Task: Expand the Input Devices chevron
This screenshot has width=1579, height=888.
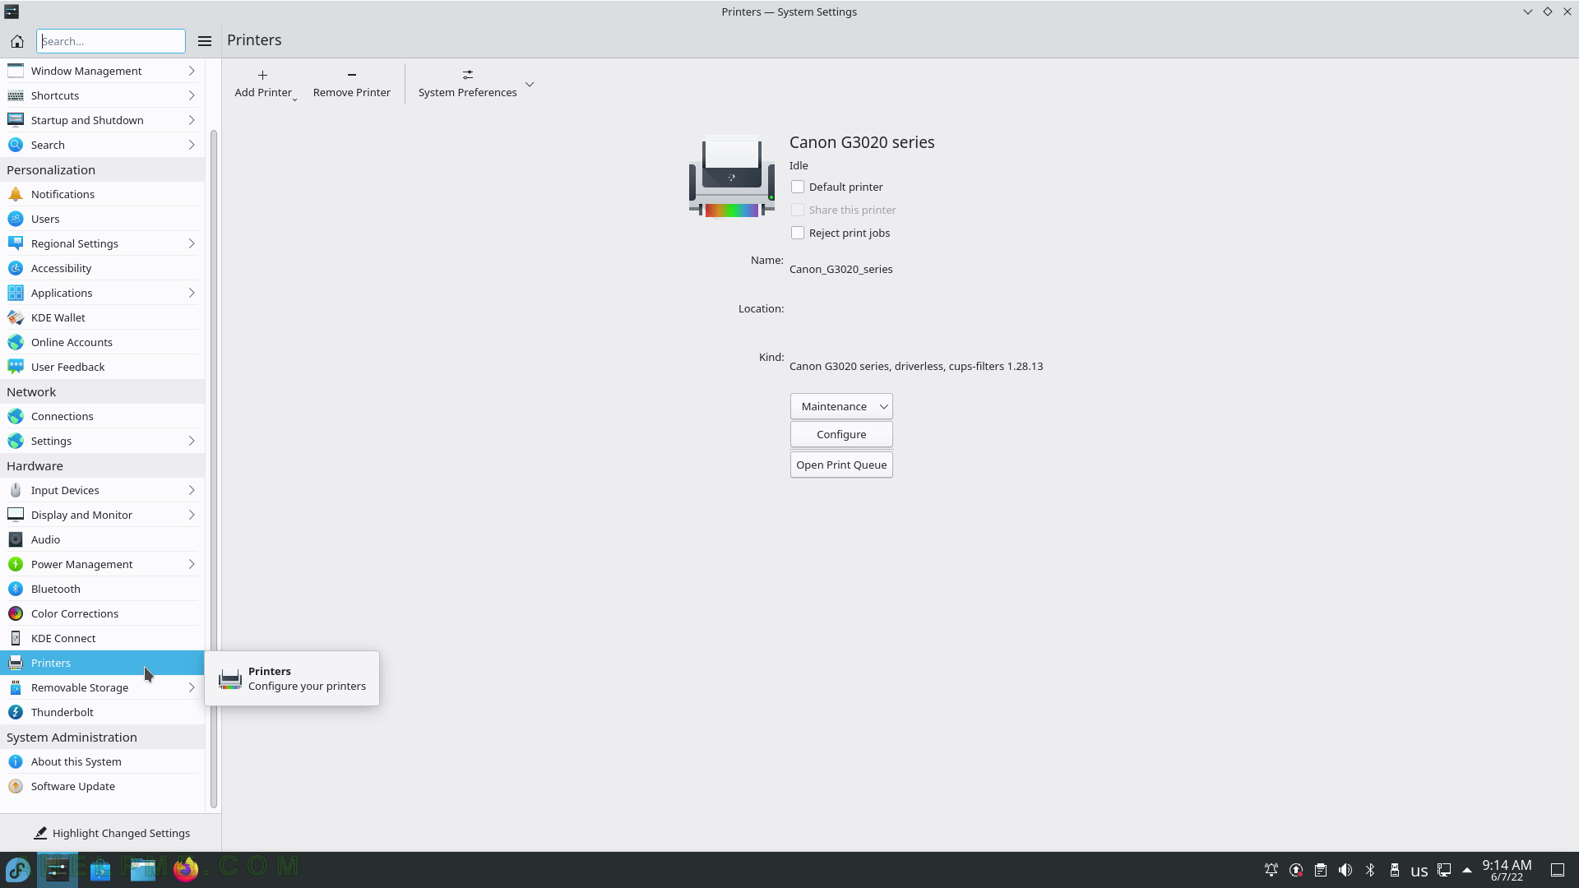Action: (x=192, y=490)
